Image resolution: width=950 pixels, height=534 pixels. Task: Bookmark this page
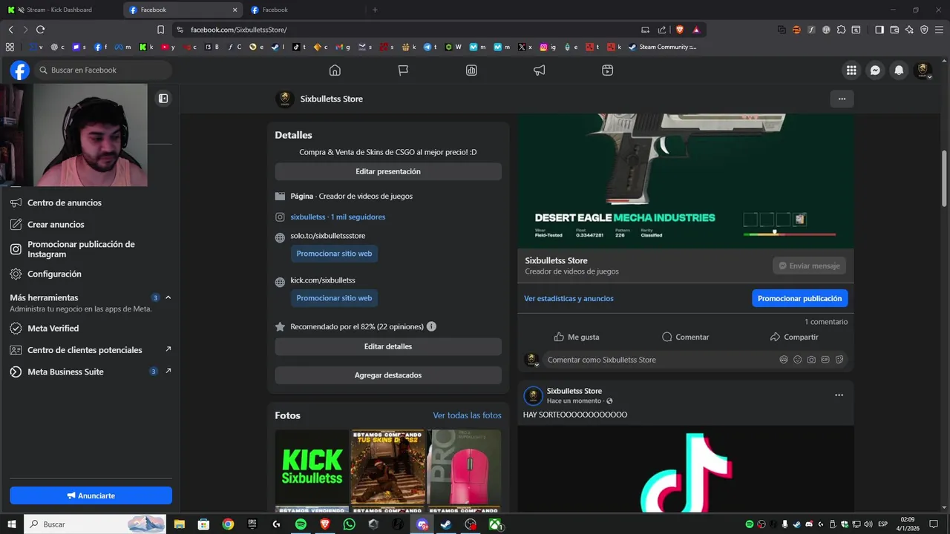click(160, 30)
